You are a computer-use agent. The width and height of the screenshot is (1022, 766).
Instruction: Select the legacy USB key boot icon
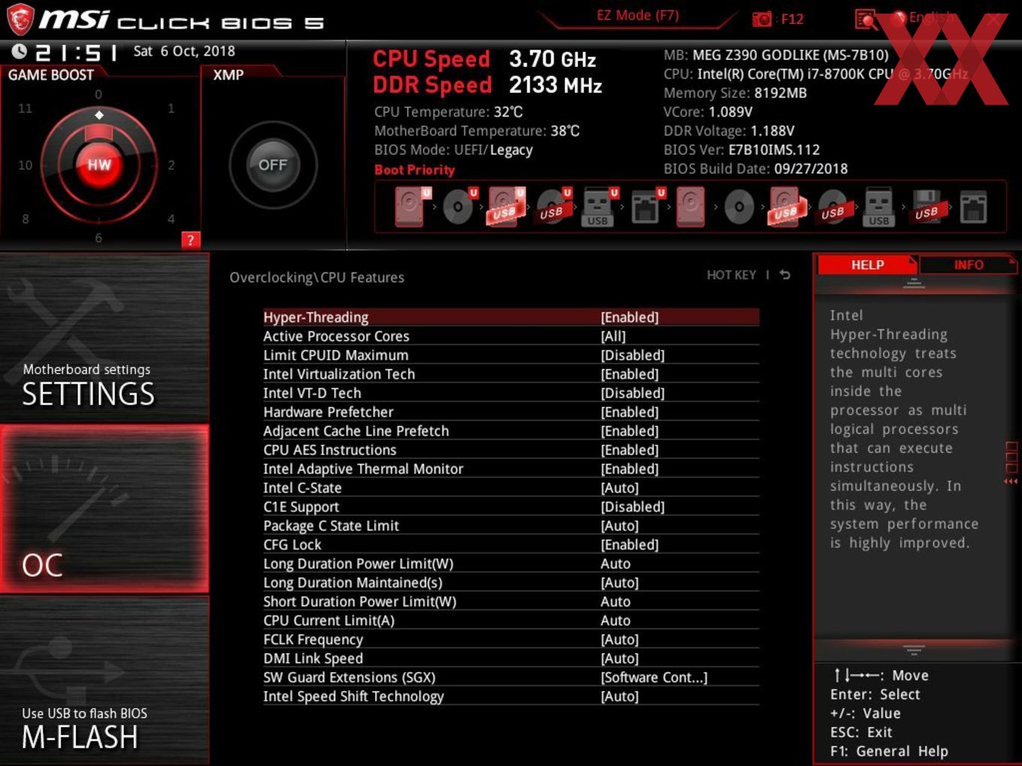coord(878,207)
